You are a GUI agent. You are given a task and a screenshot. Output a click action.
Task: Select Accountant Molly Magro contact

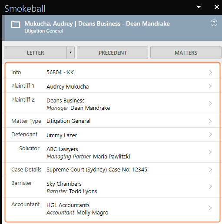click(77, 213)
